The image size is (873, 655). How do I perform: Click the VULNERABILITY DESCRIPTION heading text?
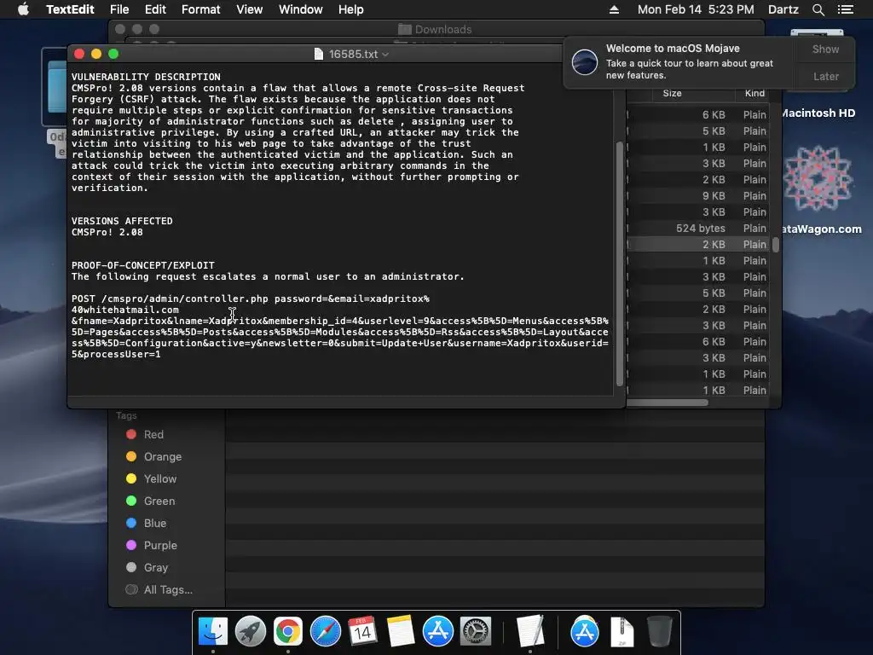[x=146, y=77]
